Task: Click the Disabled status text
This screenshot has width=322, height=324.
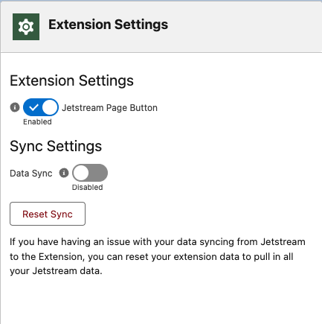Action: (x=88, y=187)
